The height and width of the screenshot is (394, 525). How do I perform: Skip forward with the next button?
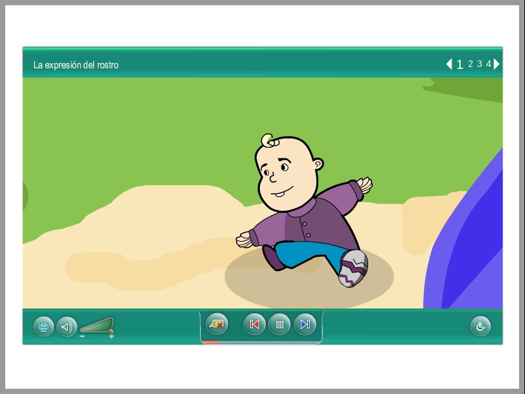coord(304,324)
